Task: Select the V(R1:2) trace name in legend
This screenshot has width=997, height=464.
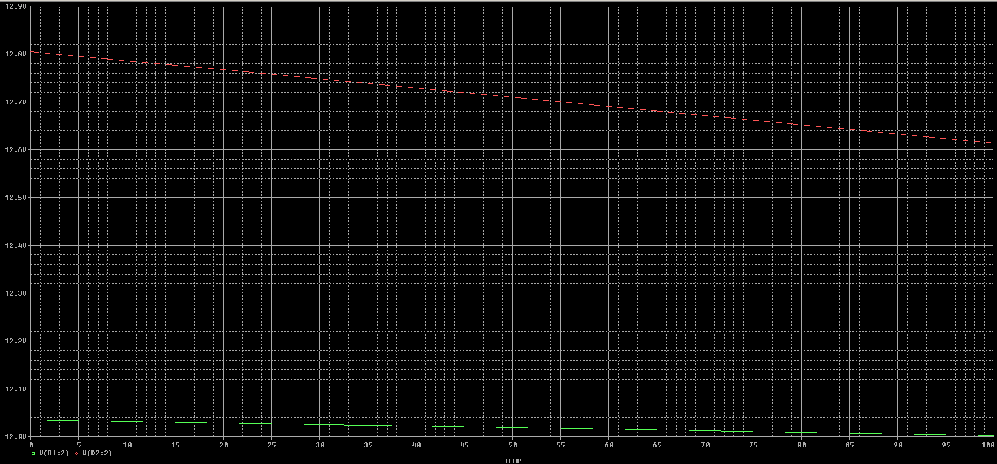Action: tap(54, 453)
